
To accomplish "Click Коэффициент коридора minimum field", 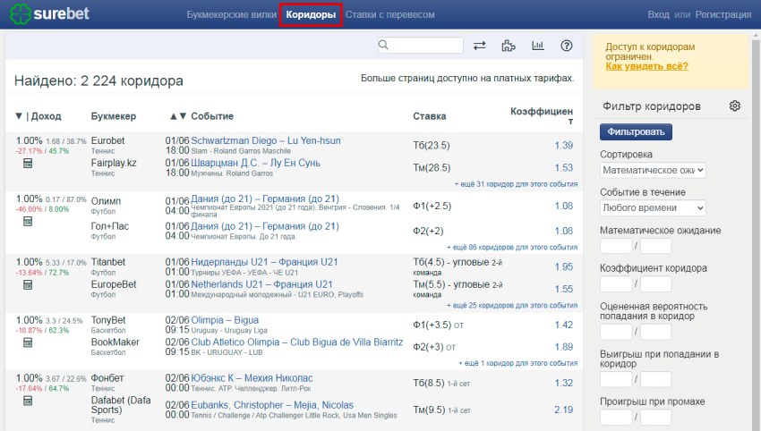I will coord(616,283).
